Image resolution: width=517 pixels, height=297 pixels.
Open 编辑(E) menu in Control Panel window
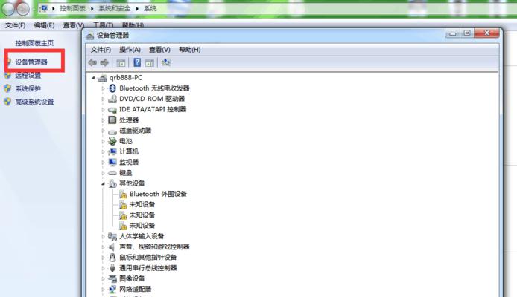[x=44, y=25]
